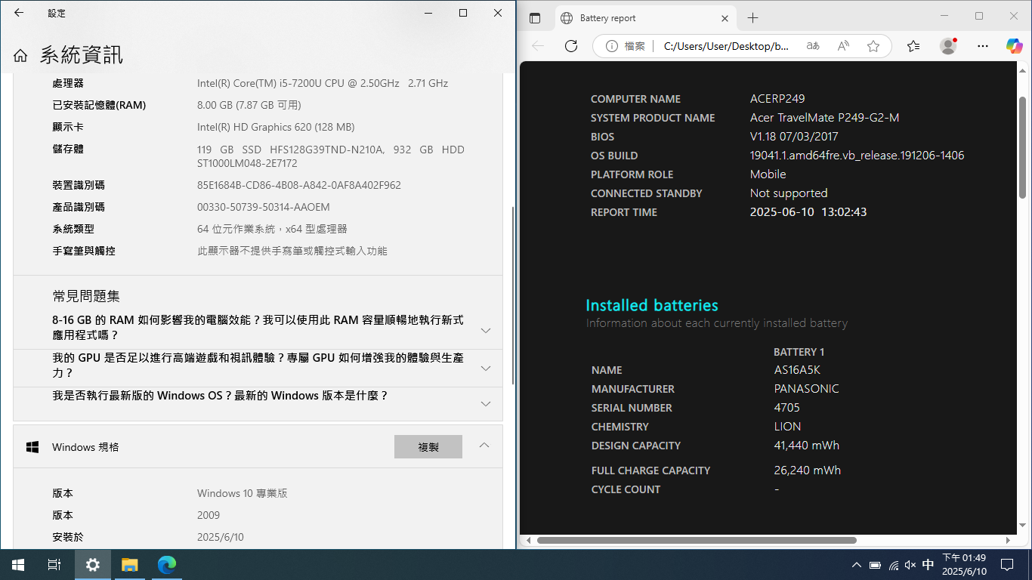Click the Settings gear on the taskbar
This screenshot has width=1032, height=580.
pyautogui.click(x=93, y=565)
